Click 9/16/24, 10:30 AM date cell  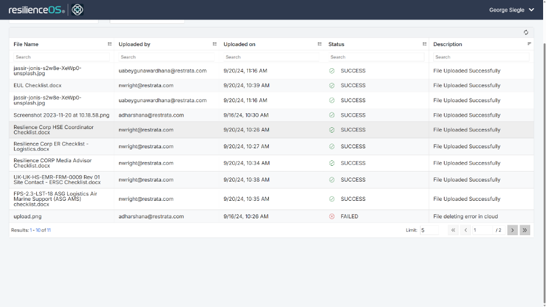246,115
